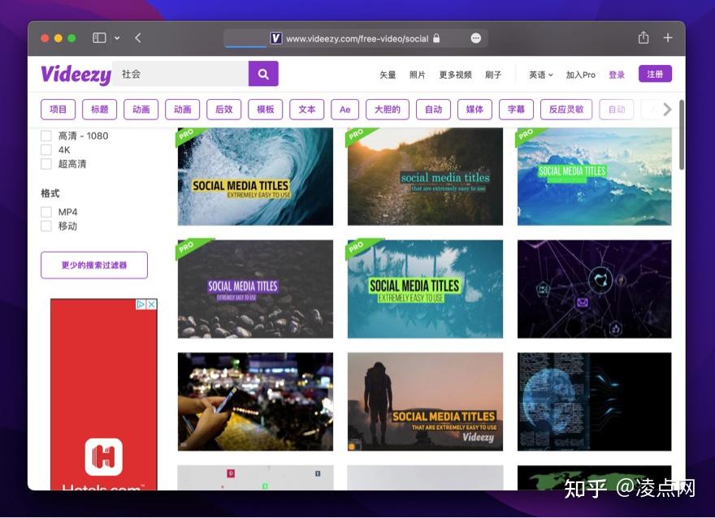
Task: Open the chevron next to the sidebar icon
Action: click(116, 37)
